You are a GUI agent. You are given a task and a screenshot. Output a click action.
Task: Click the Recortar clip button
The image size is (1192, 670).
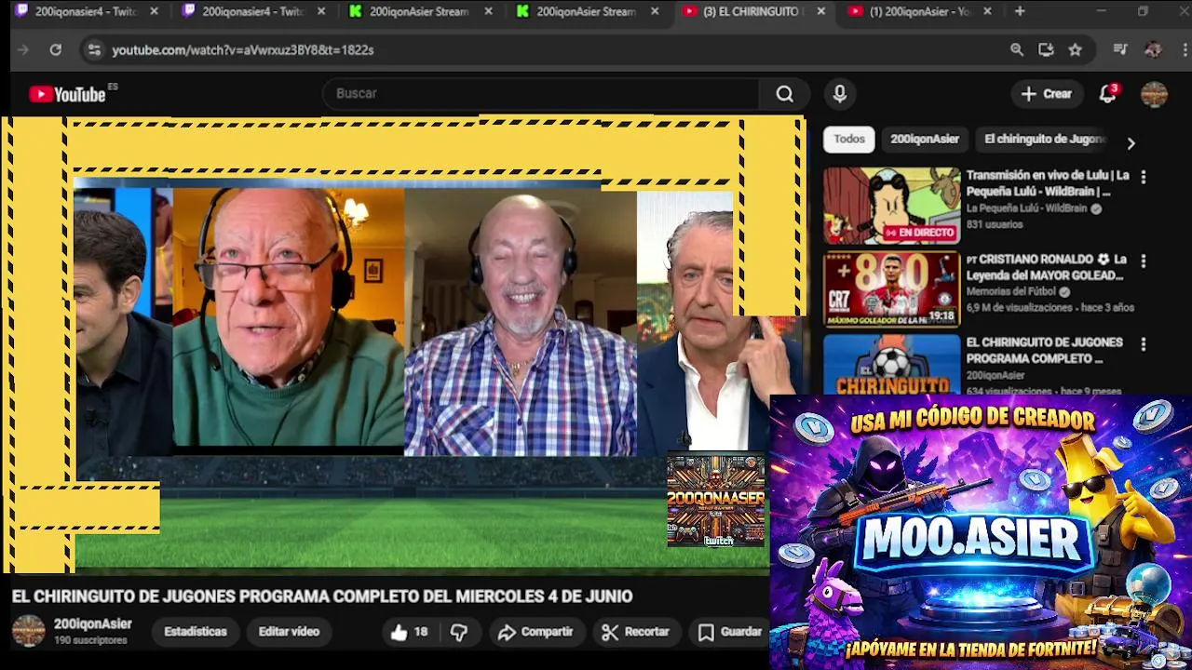635,633
